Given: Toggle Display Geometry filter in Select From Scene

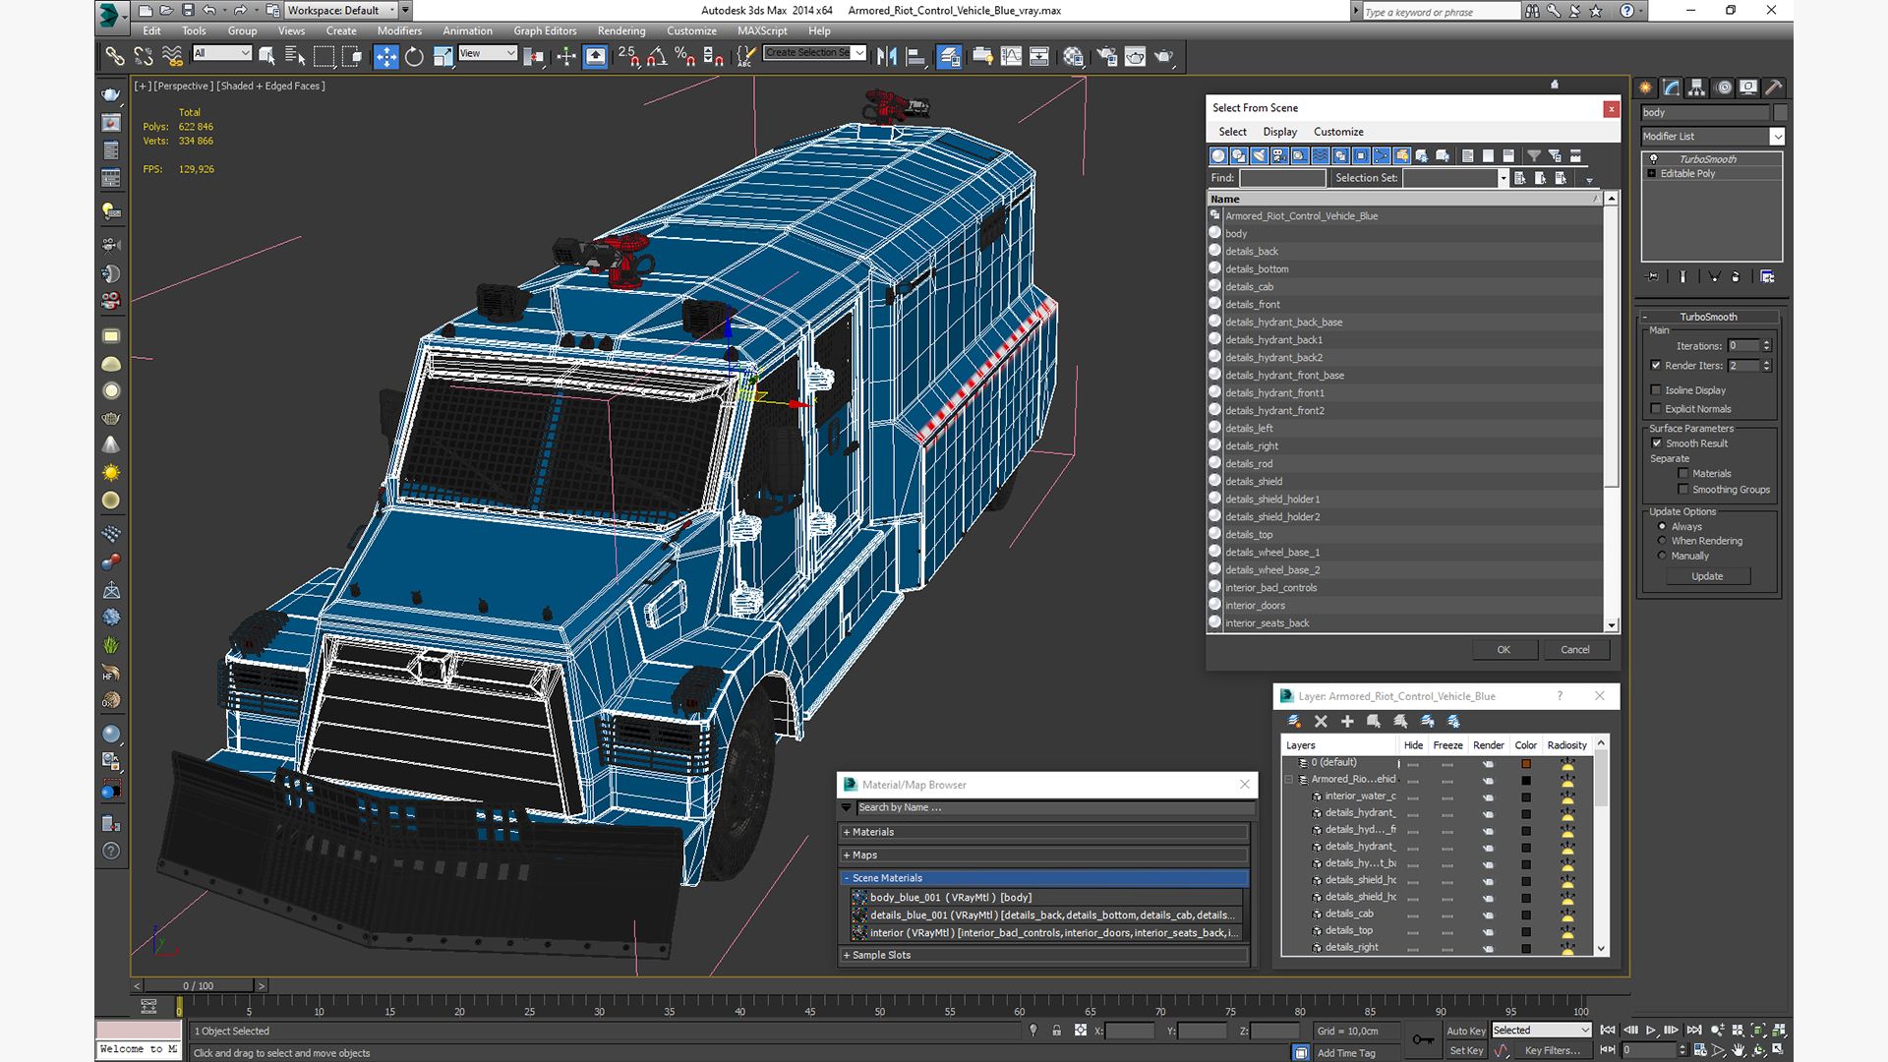Looking at the screenshot, I should click(x=1219, y=156).
